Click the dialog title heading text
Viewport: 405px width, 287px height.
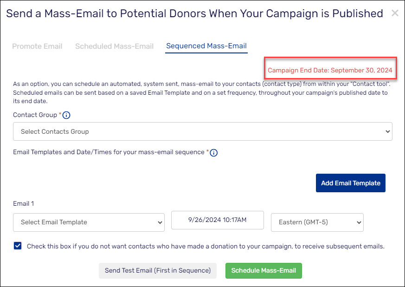coord(194,13)
